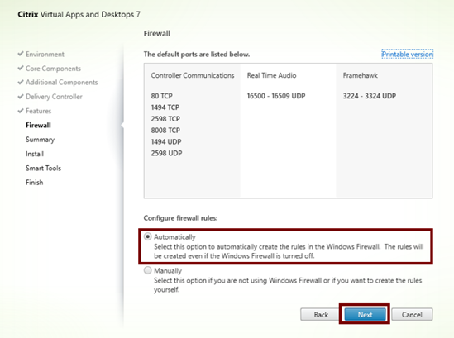The width and height of the screenshot is (454, 338).
Task: Click the checkmark beside Delivery Controller
Action: 21,97
